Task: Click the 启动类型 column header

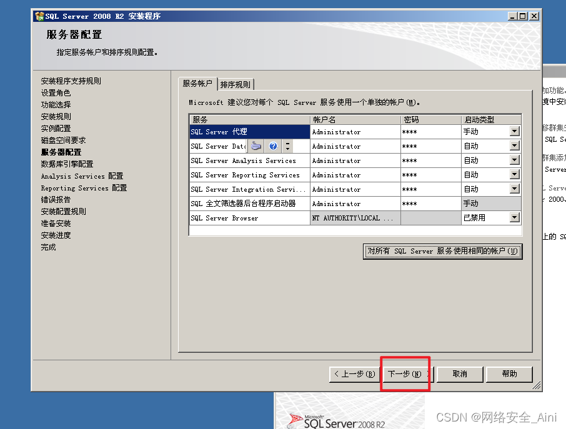Action: [x=491, y=119]
